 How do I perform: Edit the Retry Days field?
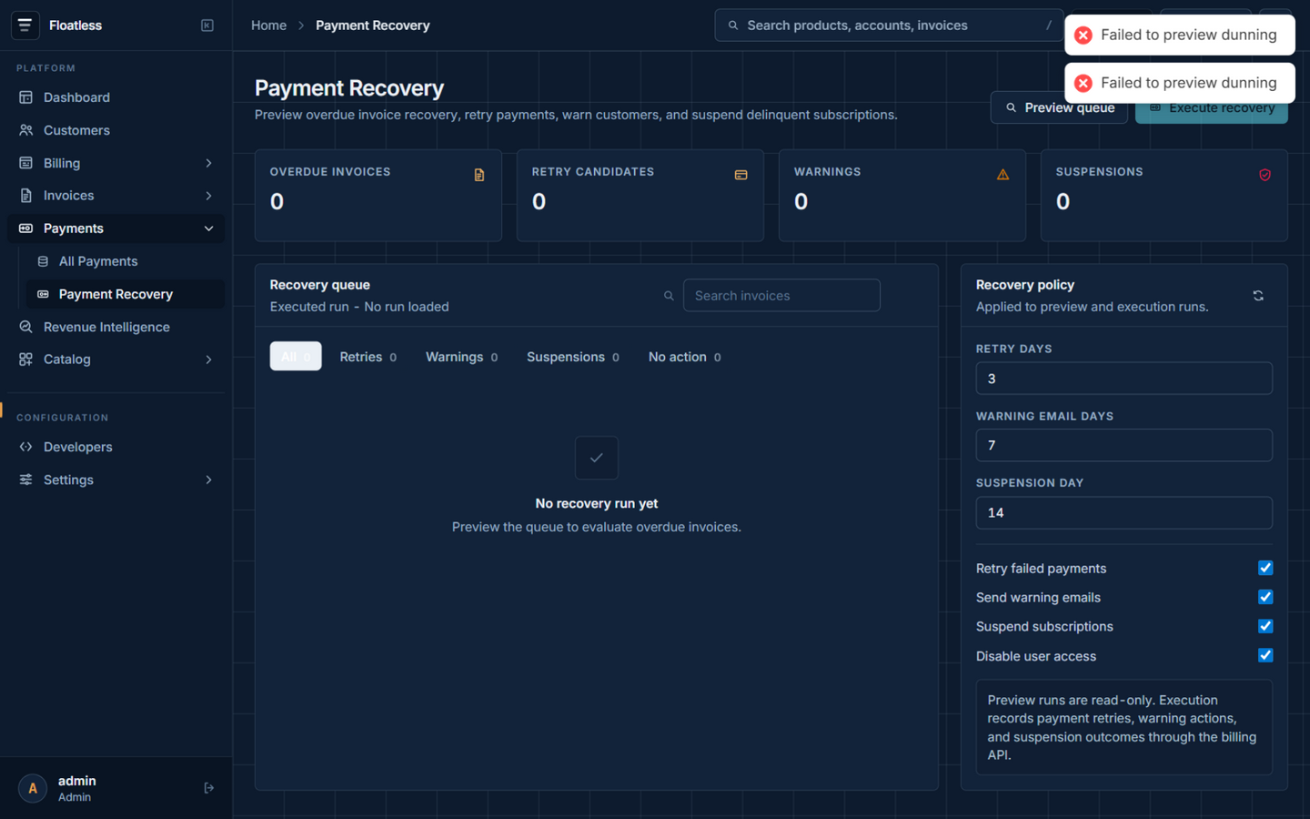(1124, 379)
